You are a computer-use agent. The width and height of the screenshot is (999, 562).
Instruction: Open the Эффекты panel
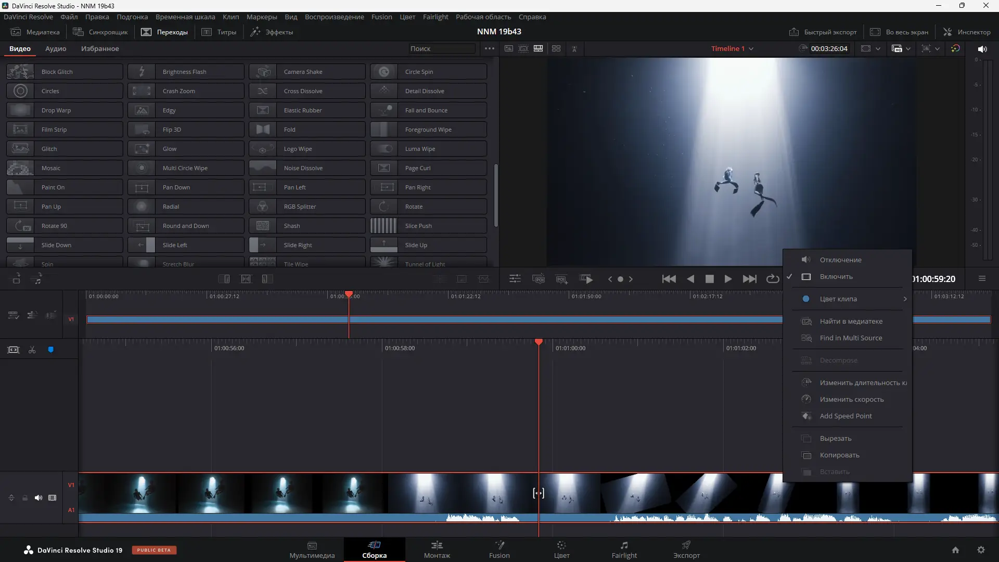(271, 32)
